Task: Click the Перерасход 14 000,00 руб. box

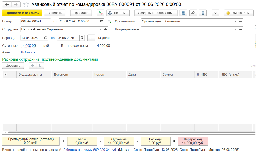Action: 193,141
